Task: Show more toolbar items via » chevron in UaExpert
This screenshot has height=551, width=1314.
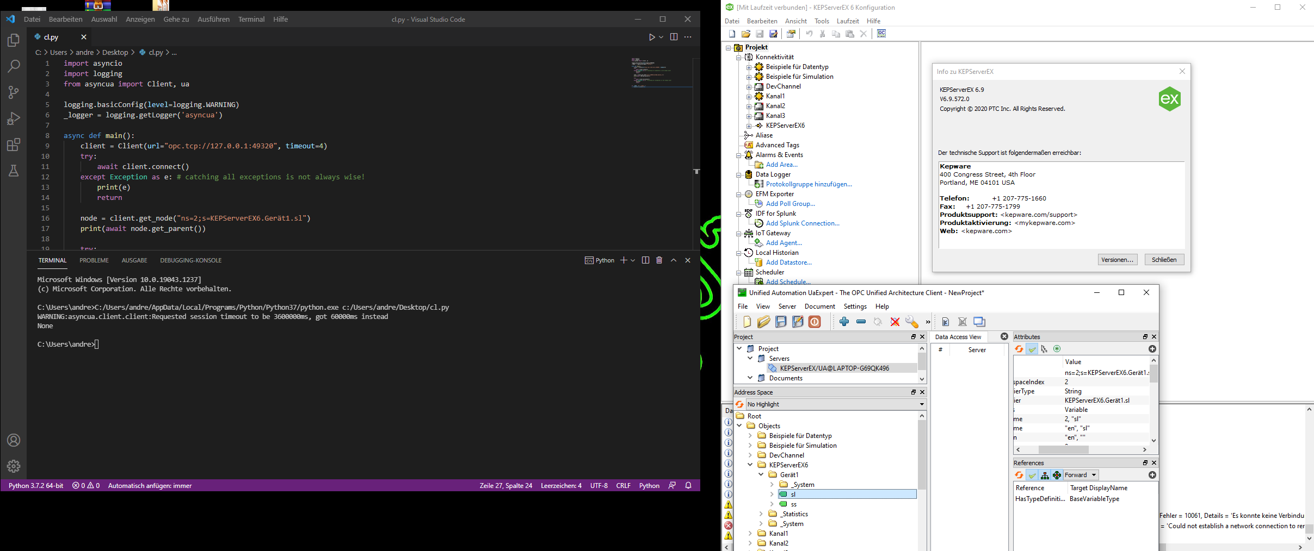Action: [928, 322]
